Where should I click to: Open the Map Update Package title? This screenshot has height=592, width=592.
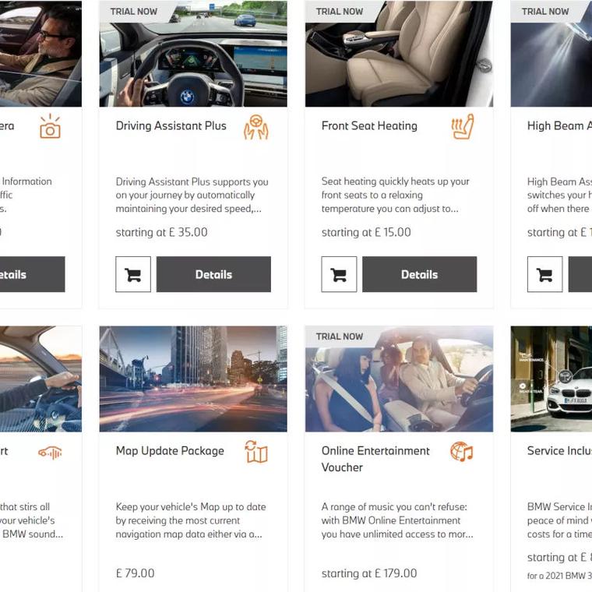tap(170, 451)
